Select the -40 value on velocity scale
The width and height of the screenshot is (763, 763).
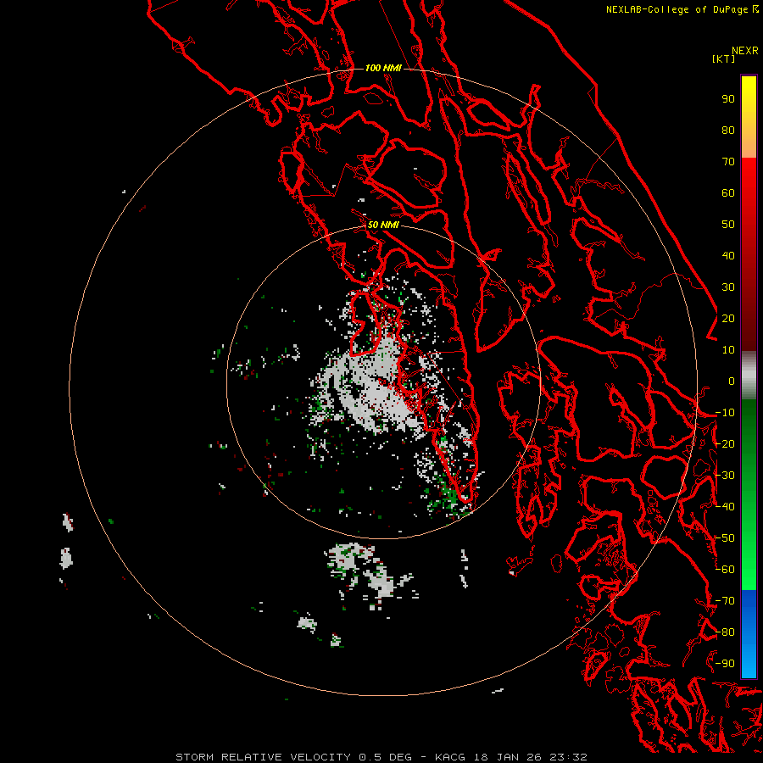pos(726,507)
